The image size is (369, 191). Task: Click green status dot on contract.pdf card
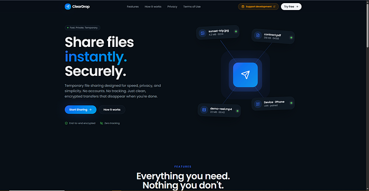click(291, 37)
